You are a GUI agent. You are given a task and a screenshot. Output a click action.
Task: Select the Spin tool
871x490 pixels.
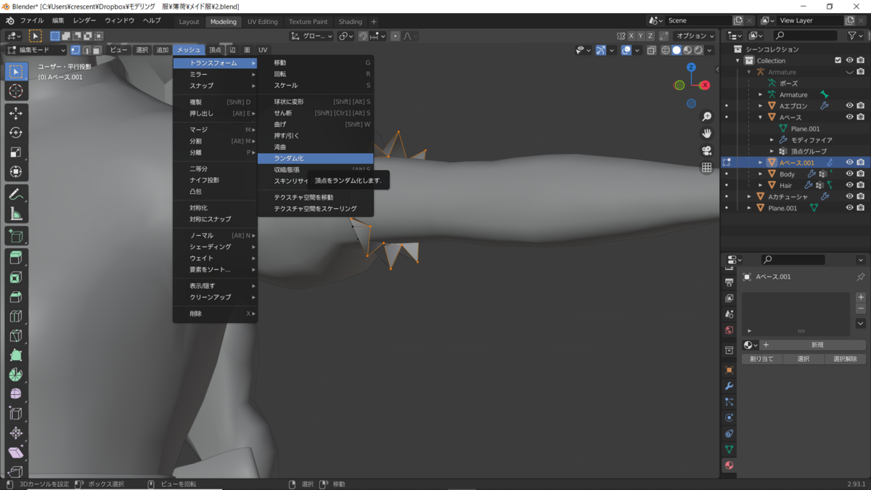(x=16, y=375)
